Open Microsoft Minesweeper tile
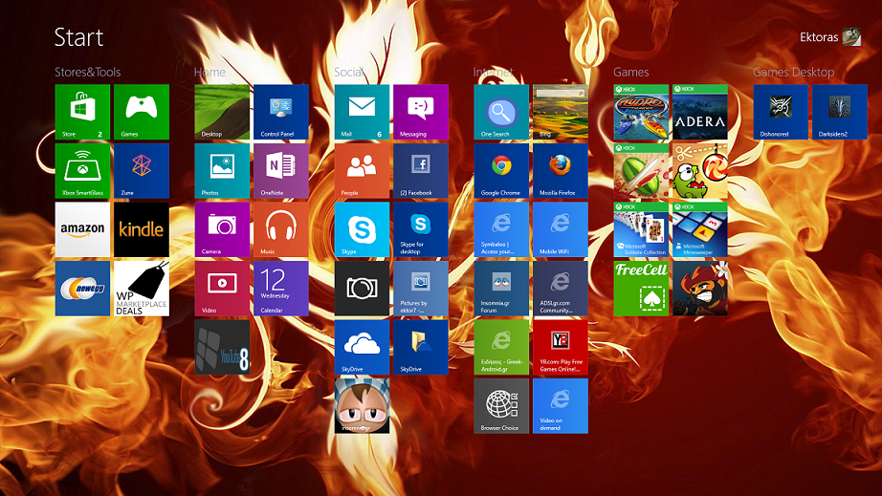882x496 pixels. [699, 229]
